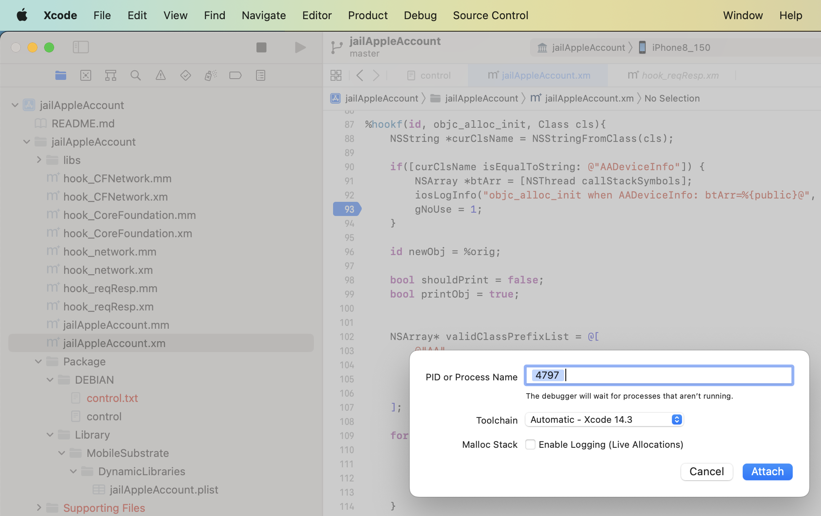The width and height of the screenshot is (821, 516).
Task: Open the Apple menu
Action: coord(22,15)
